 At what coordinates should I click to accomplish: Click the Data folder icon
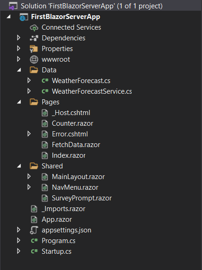(x=34, y=70)
